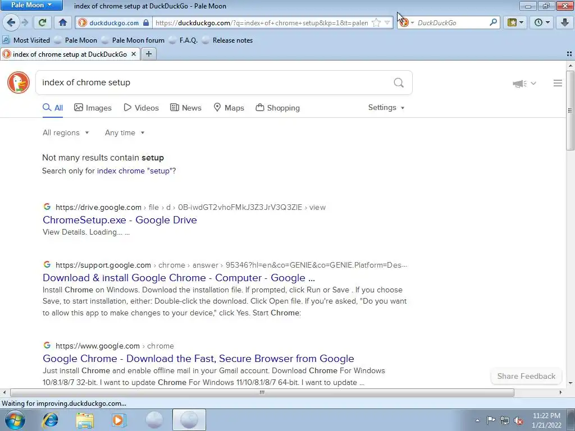Click the vertical scrollbar thumb

click(x=570, y=111)
